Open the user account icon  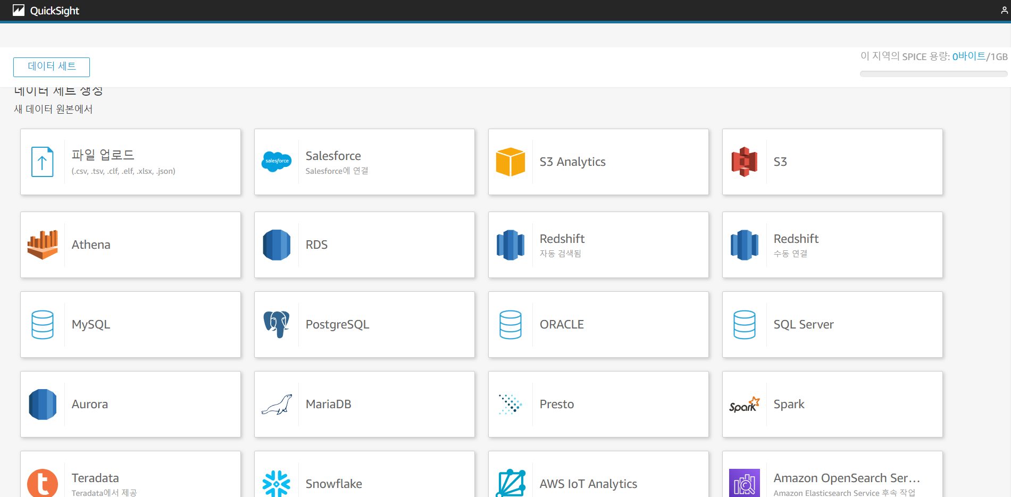pyautogui.click(x=1004, y=10)
